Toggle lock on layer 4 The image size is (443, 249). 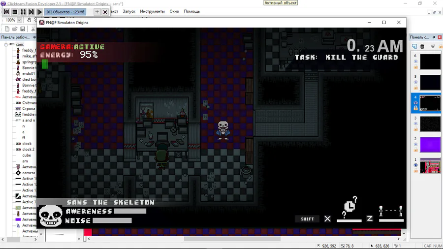[x=415, y=108]
